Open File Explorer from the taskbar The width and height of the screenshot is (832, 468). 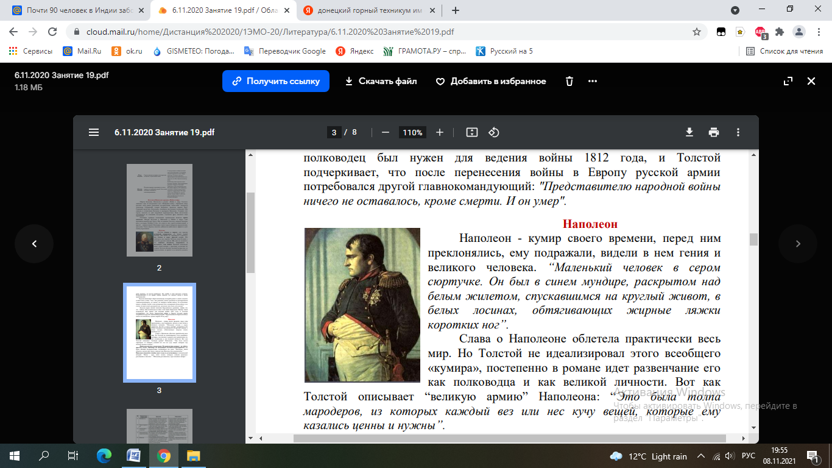click(x=193, y=455)
